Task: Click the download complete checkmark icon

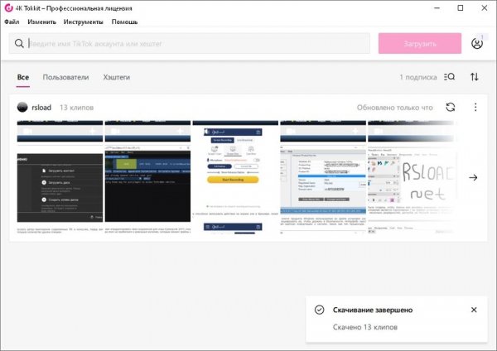Action: click(319, 310)
